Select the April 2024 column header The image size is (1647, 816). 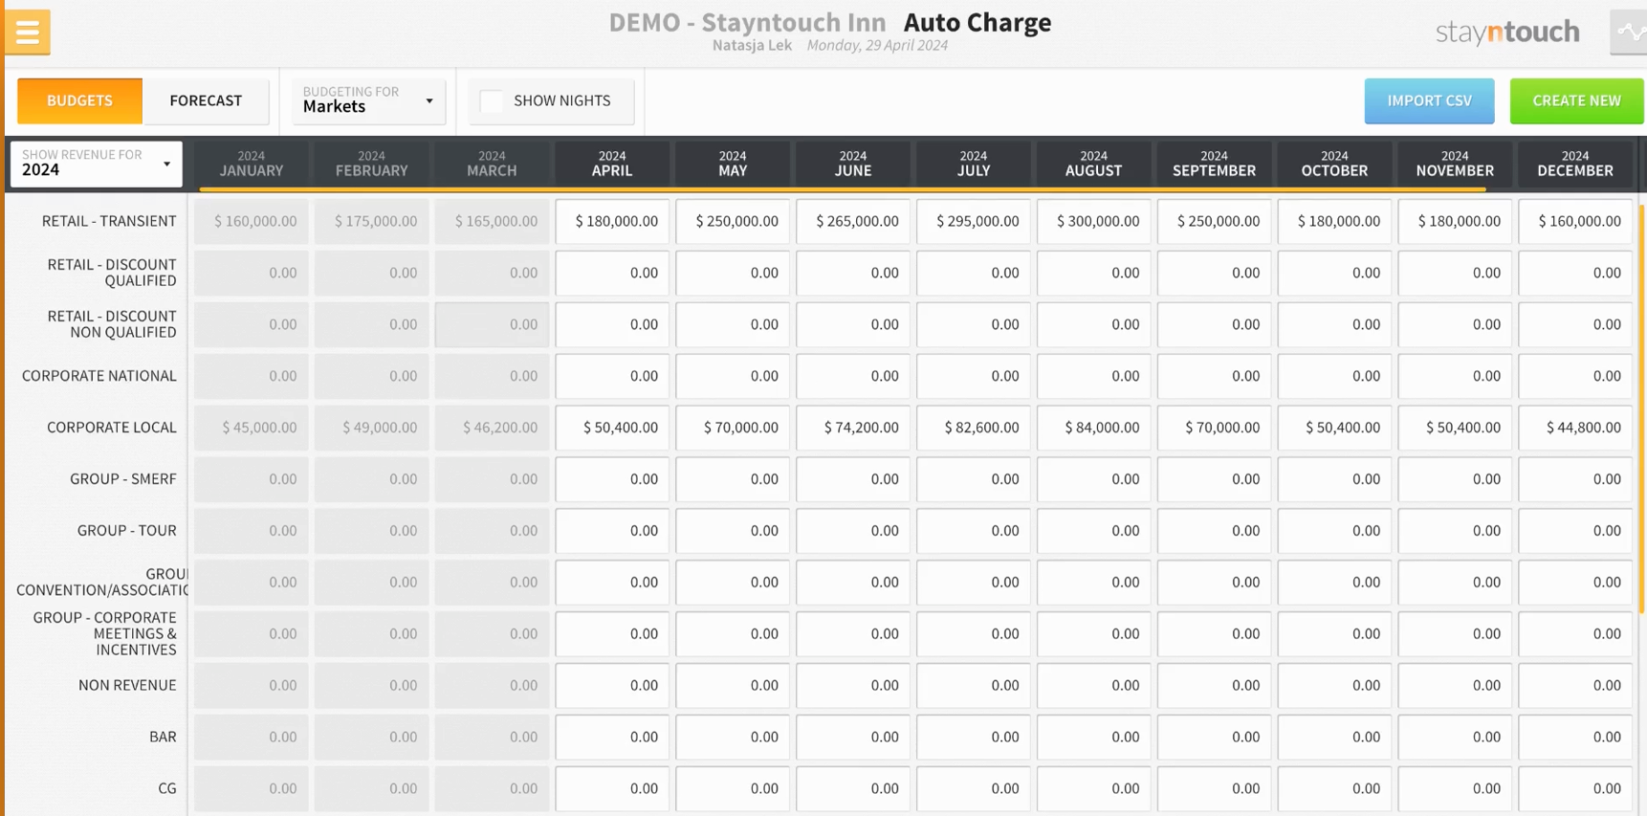[612, 164]
